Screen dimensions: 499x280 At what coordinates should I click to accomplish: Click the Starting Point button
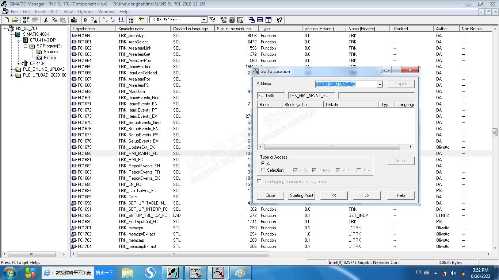[301, 195]
